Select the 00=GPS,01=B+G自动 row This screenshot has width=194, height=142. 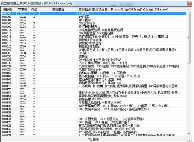pyautogui.click(x=94, y=60)
